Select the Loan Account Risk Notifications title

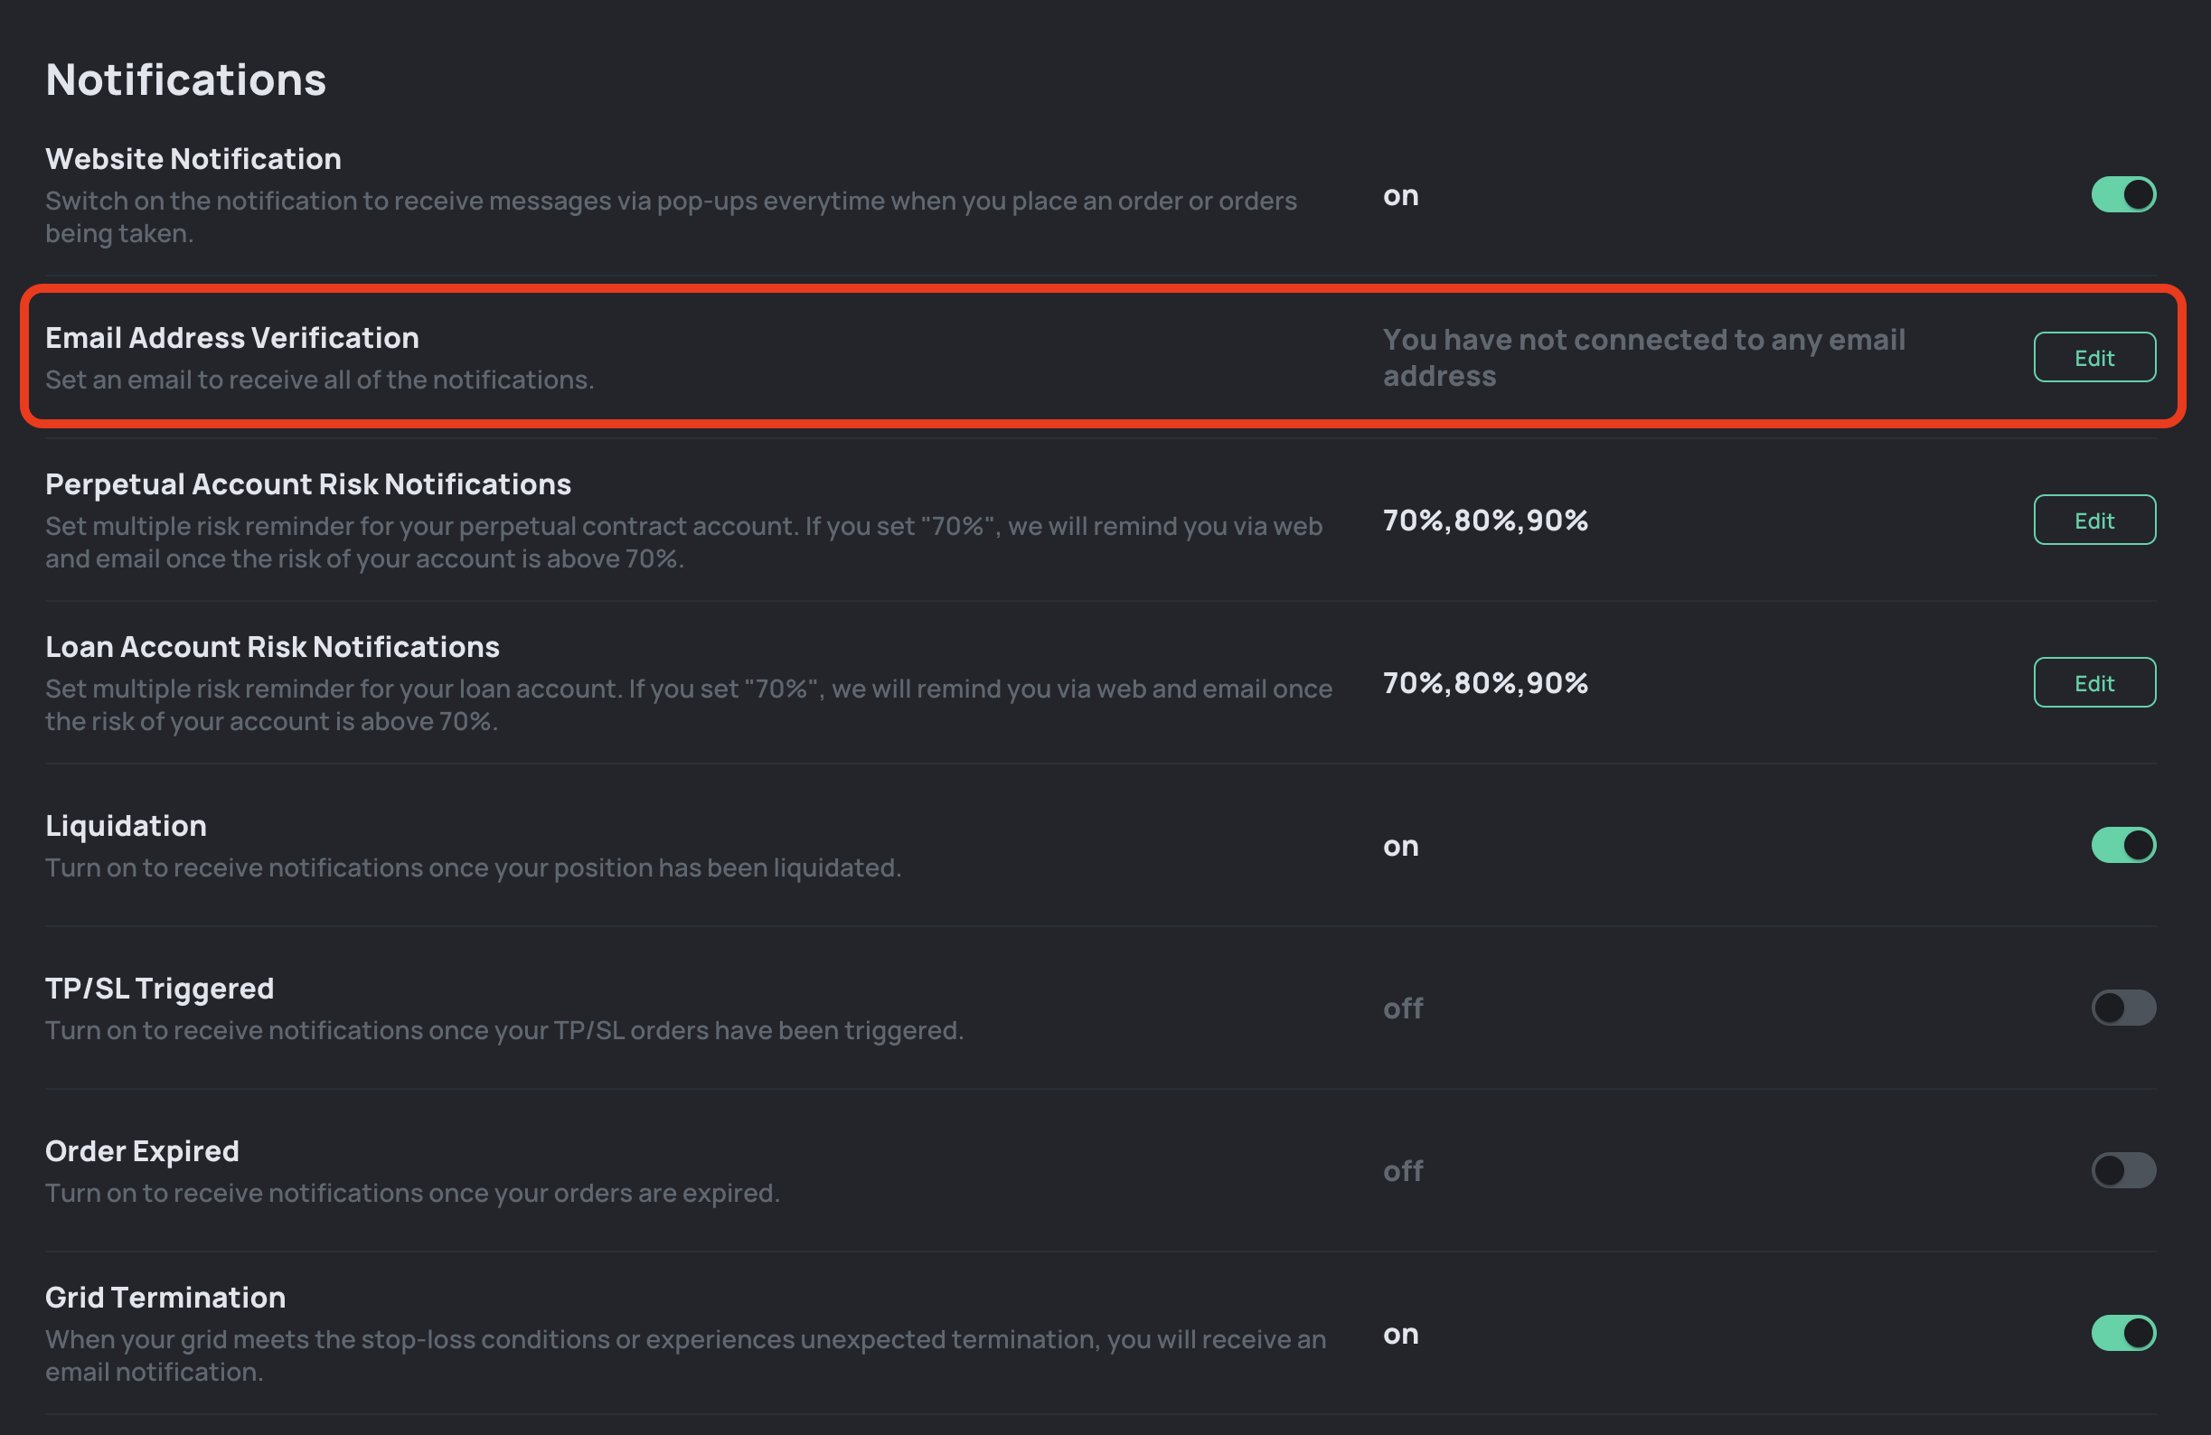272,646
